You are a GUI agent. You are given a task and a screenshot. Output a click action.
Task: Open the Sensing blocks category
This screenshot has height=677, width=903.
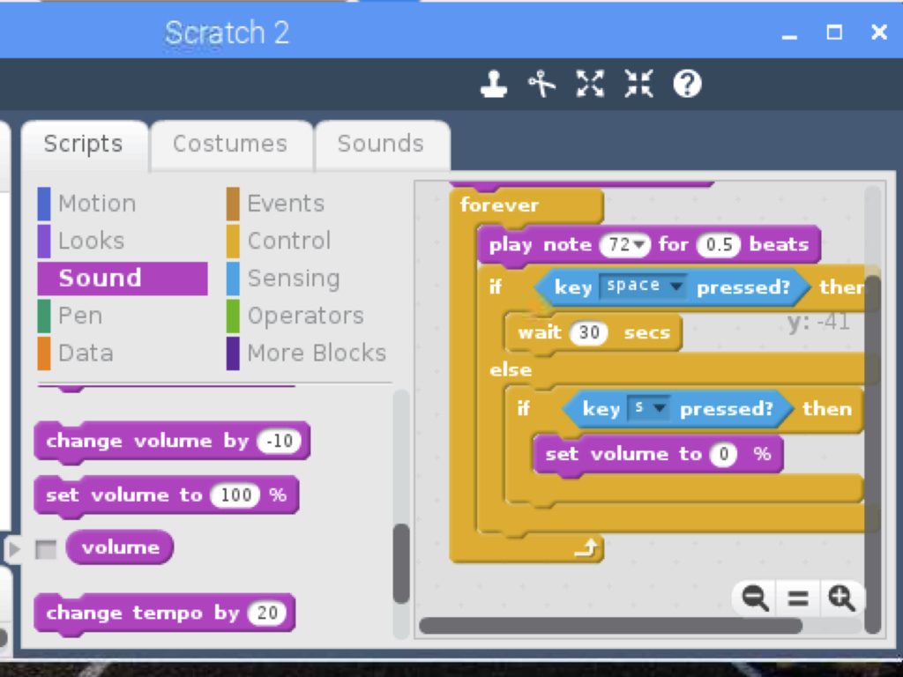coord(284,279)
